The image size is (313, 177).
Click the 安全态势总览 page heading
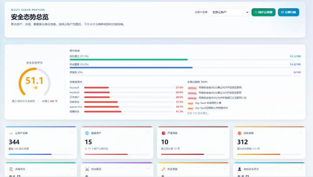coord(30,17)
